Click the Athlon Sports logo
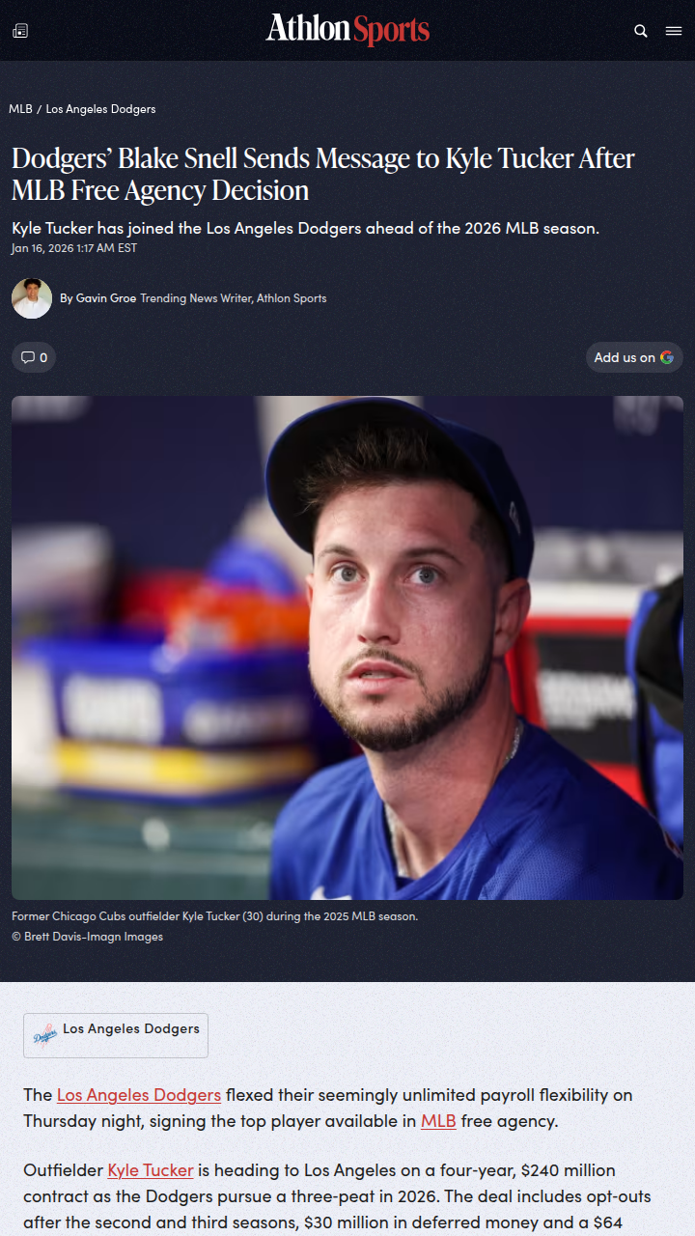 point(347,30)
